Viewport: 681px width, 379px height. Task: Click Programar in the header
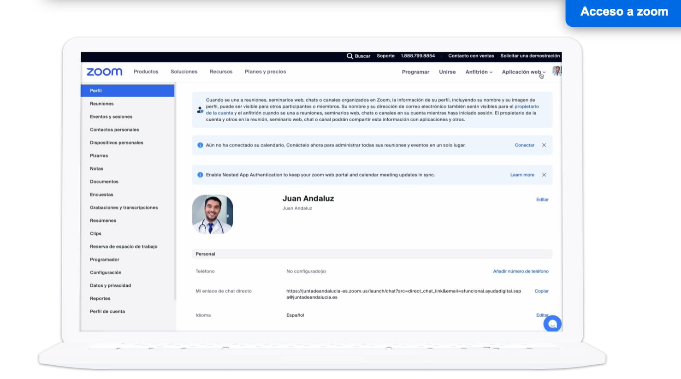(x=415, y=72)
